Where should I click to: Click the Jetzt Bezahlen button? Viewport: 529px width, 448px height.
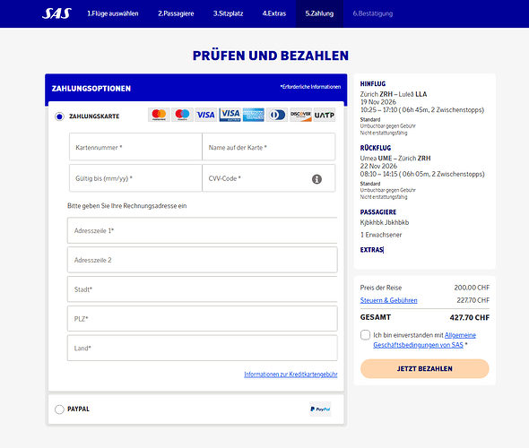click(x=425, y=368)
